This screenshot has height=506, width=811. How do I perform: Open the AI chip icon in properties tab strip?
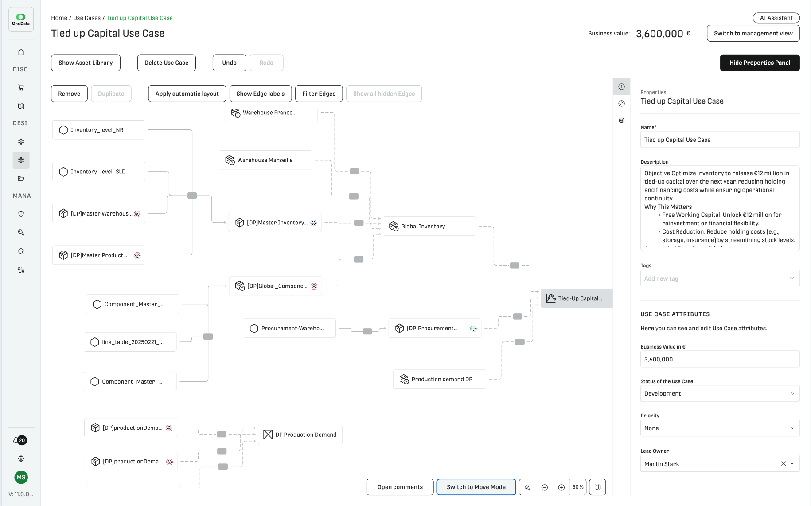[x=621, y=121]
